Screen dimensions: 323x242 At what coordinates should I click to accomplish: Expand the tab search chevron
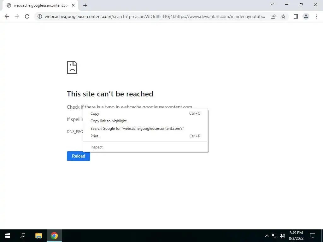(x=272, y=4)
